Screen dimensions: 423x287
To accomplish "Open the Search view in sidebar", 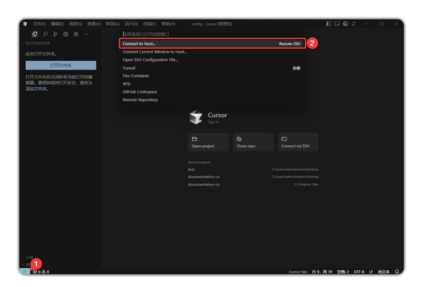I will tap(45, 34).
